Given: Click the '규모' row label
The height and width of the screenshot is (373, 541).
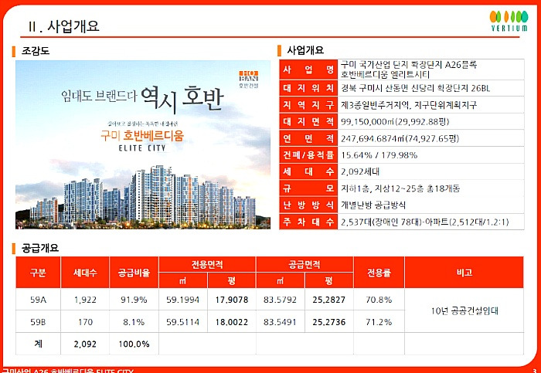Looking at the screenshot, I should [308, 188].
